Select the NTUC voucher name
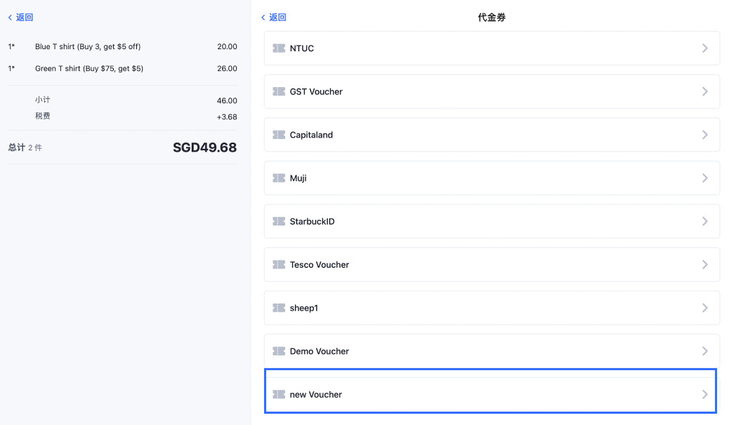The width and height of the screenshot is (729, 425). pyautogui.click(x=302, y=48)
